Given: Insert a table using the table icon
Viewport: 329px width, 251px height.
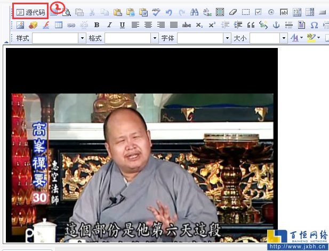Looking at the screenshot, I should pos(59,25).
